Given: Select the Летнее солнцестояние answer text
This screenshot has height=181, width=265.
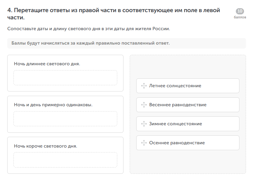Looking at the screenshot, I should click(x=175, y=86).
